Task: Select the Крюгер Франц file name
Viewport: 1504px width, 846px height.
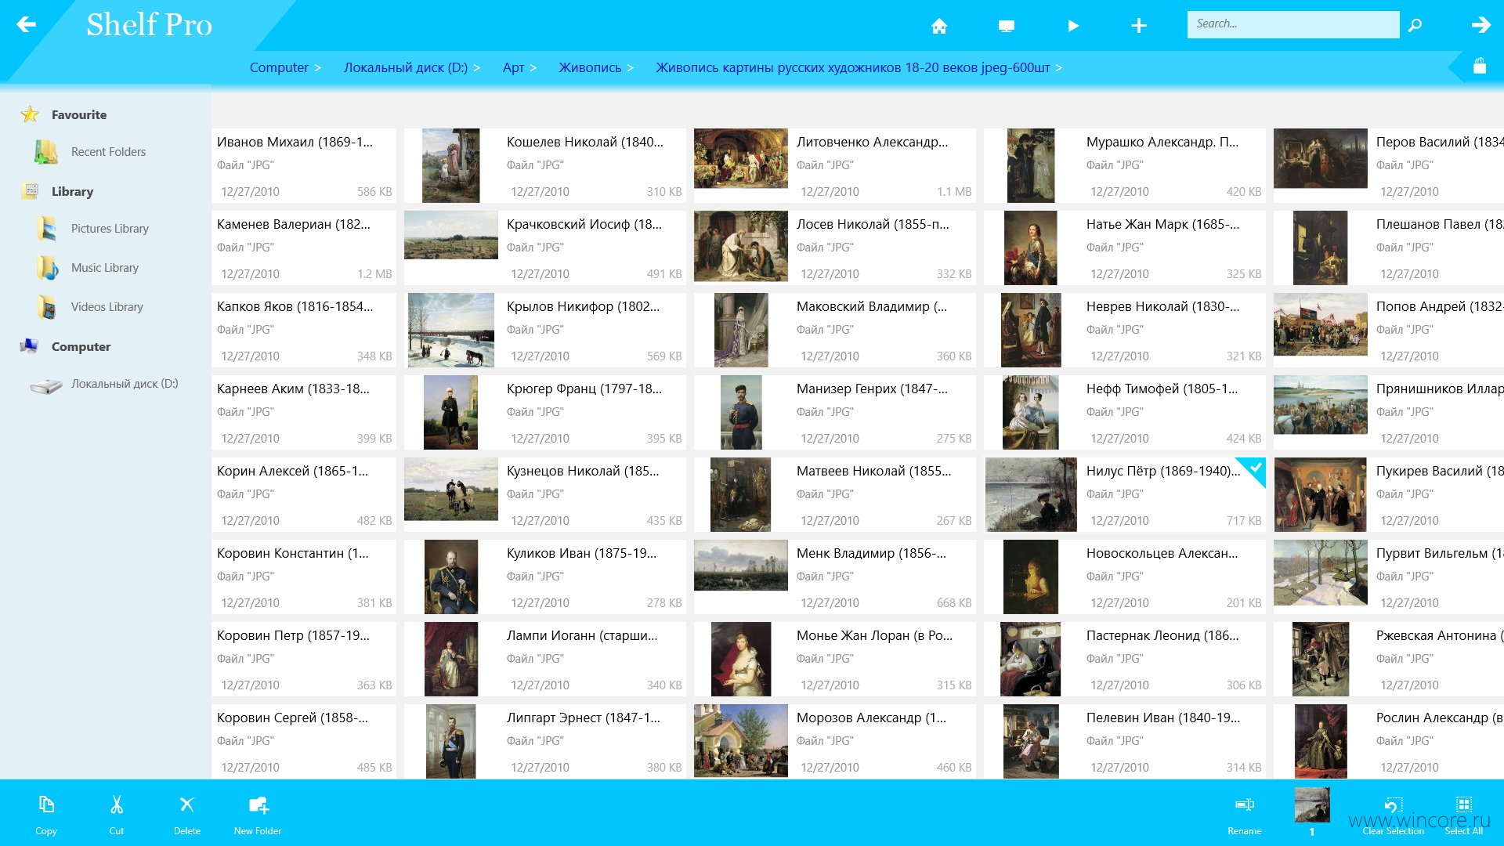Action: point(584,389)
